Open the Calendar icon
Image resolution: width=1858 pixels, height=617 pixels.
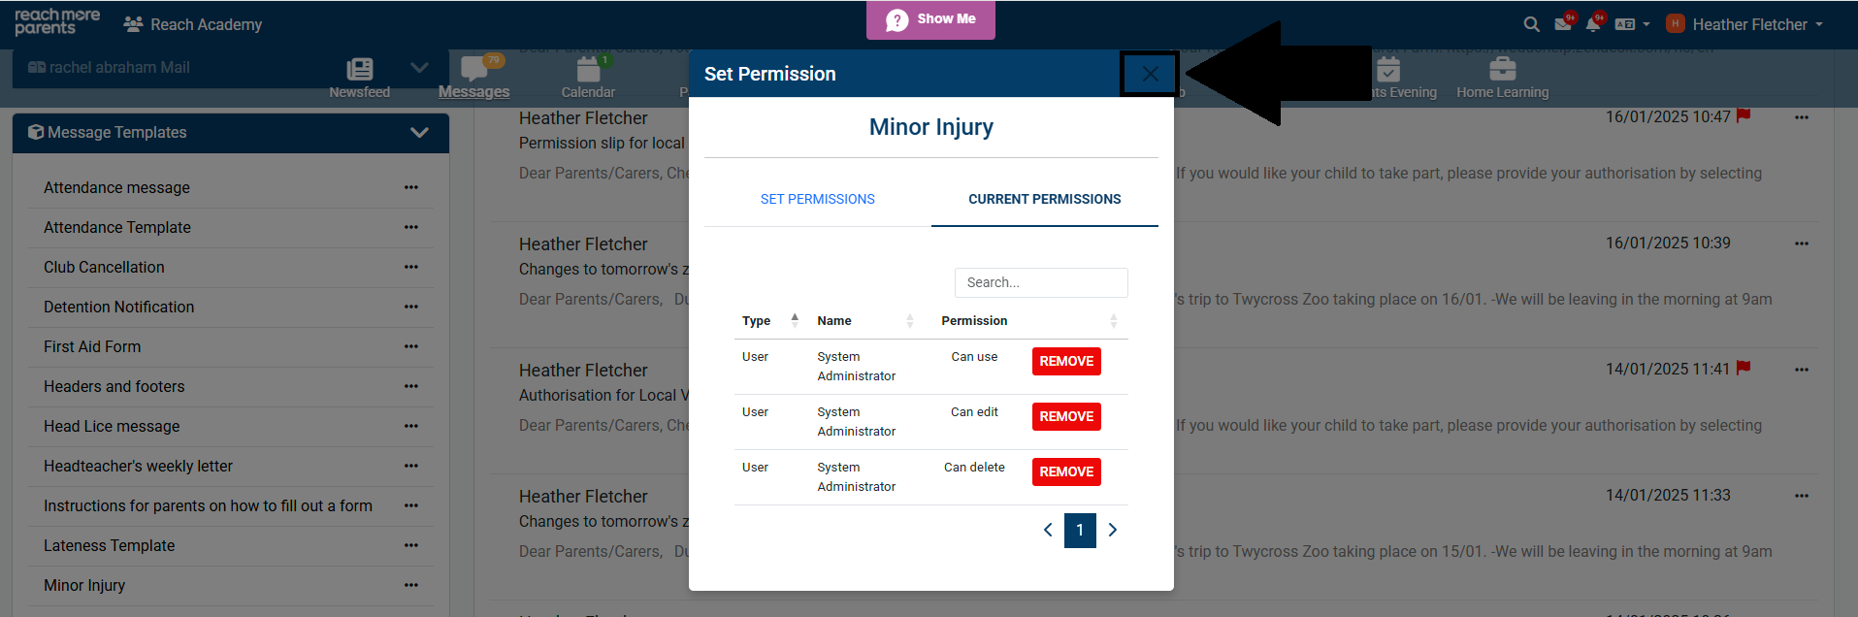588,70
